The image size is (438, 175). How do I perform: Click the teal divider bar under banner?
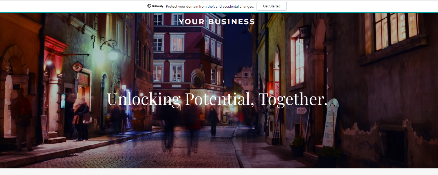pos(219,13)
